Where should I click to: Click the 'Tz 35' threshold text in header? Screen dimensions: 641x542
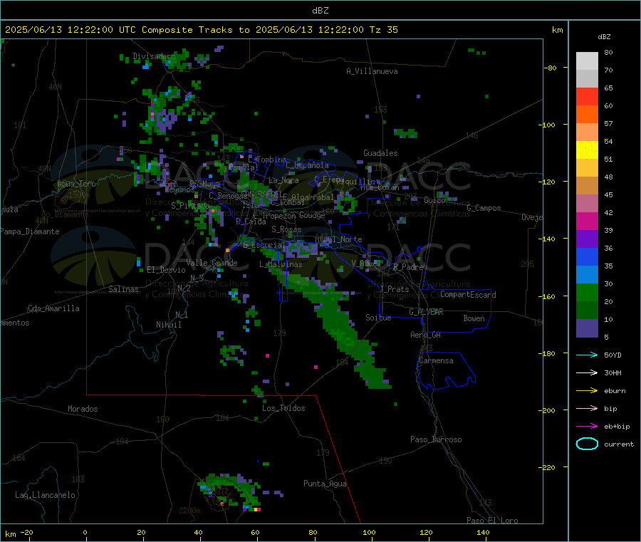383,30
